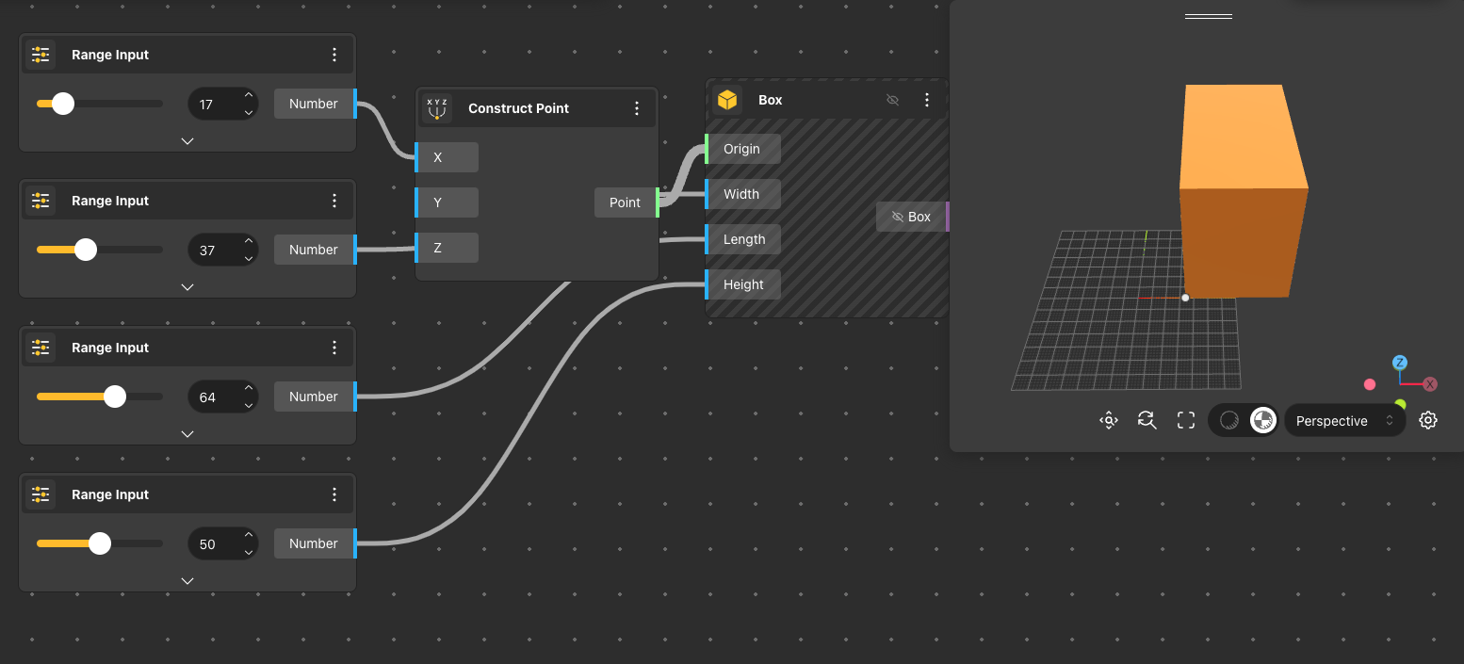This screenshot has height=664, width=1464.
Task: Expand the first Range Input settings chevron
Action: [187, 140]
